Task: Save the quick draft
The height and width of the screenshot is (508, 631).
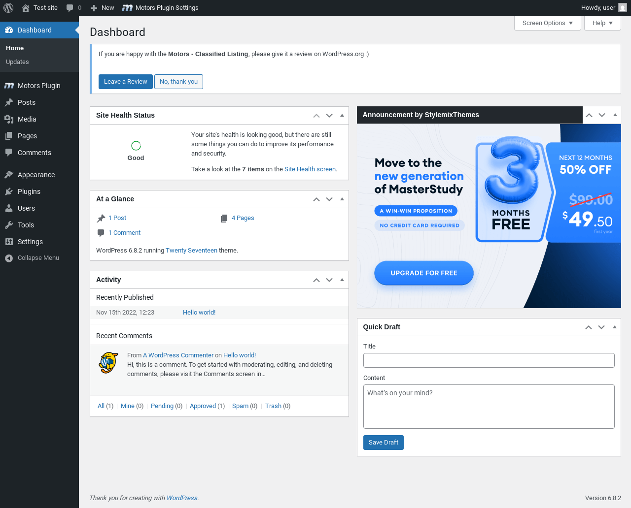Action: 384,443
